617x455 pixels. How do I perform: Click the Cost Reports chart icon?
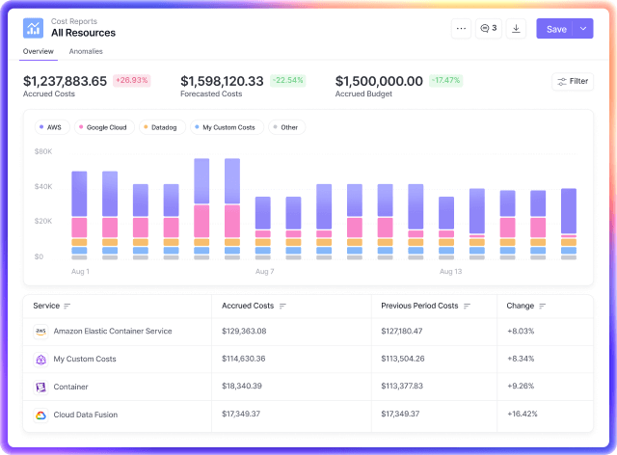coord(34,27)
